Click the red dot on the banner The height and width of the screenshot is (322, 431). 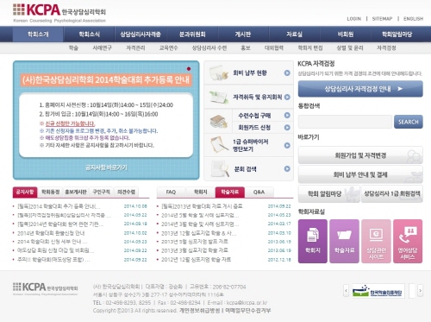pyautogui.click(x=189, y=69)
